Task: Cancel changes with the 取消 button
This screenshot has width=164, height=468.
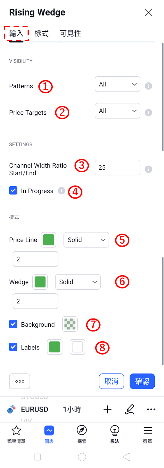Action: (111, 381)
